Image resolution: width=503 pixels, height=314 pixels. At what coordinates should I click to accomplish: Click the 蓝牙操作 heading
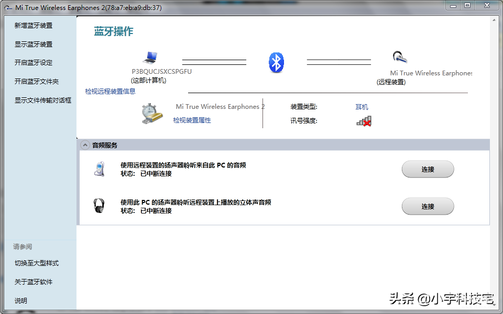click(114, 31)
